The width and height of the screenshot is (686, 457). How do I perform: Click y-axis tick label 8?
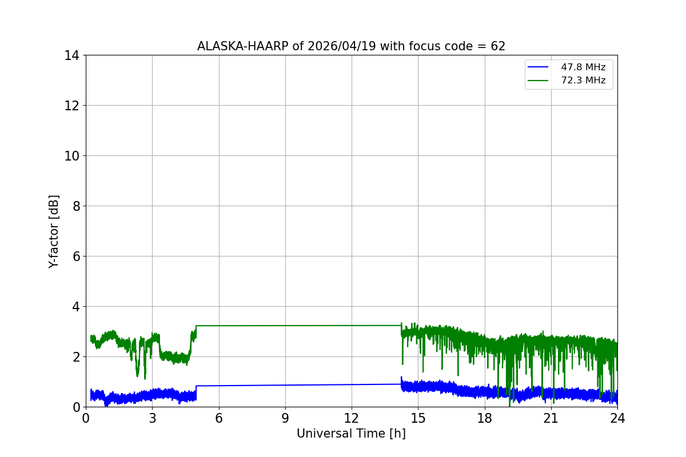click(75, 206)
